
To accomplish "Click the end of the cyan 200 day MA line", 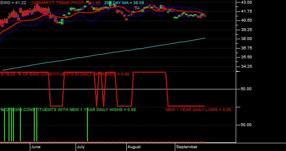I will 205,38.
